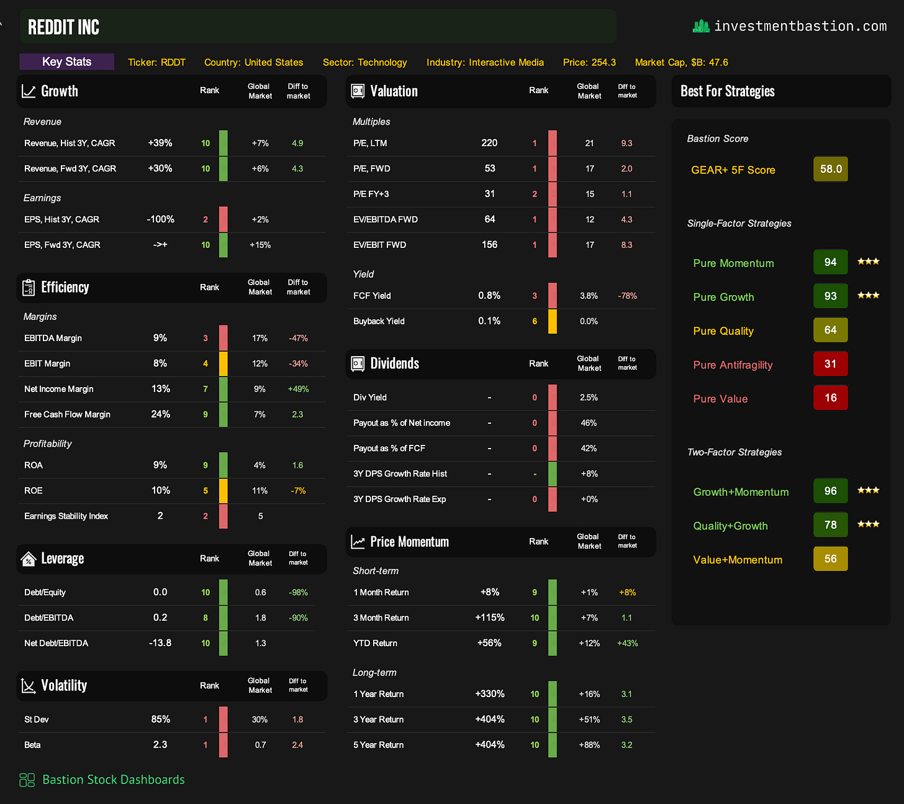
Task: Click Beta row label
Action: (x=32, y=745)
